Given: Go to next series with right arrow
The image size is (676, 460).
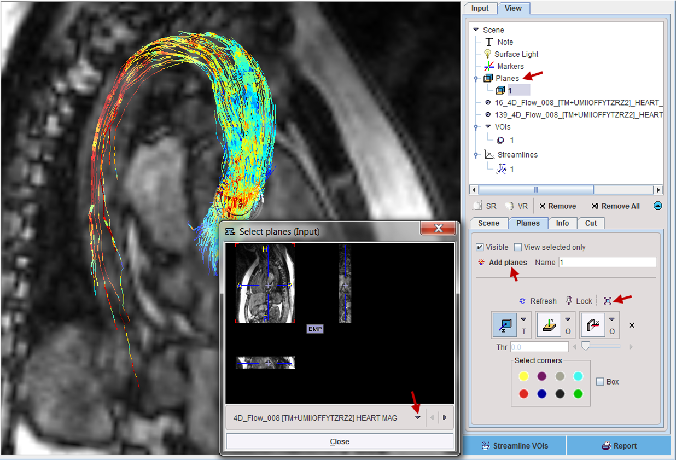Looking at the screenshot, I should (445, 418).
